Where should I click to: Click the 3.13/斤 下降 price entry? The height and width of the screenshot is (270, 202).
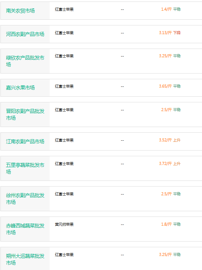(x=170, y=33)
